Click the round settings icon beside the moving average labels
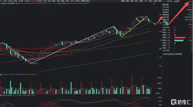 click(x=16, y=4)
